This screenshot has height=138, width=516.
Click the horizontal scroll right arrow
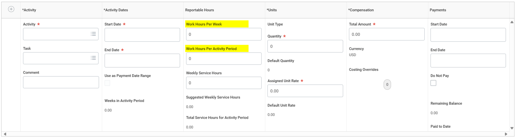506,134
